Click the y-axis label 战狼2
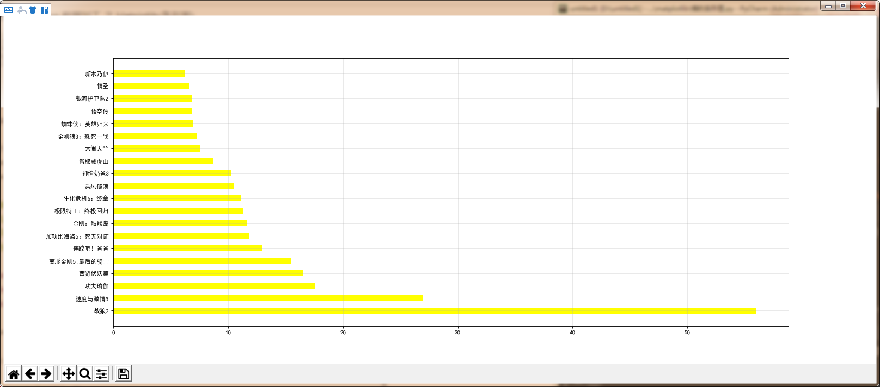Viewport: 880px width, 387px height. pyautogui.click(x=101, y=311)
